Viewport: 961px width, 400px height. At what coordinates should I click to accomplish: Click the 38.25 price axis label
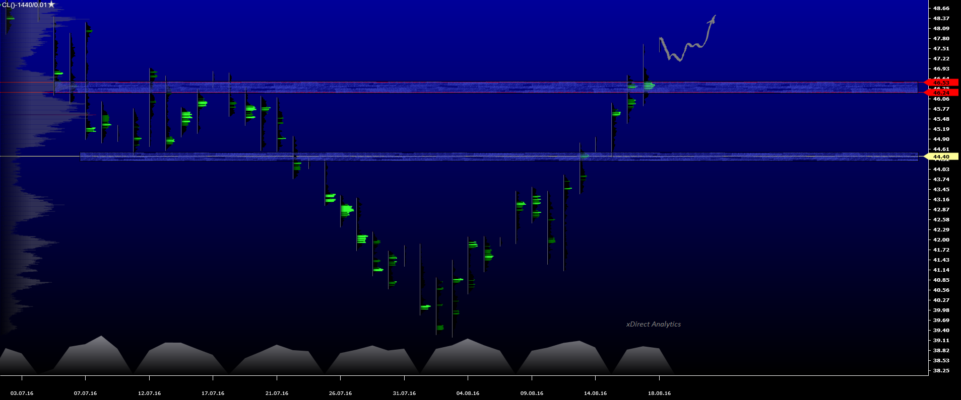pyautogui.click(x=941, y=371)
